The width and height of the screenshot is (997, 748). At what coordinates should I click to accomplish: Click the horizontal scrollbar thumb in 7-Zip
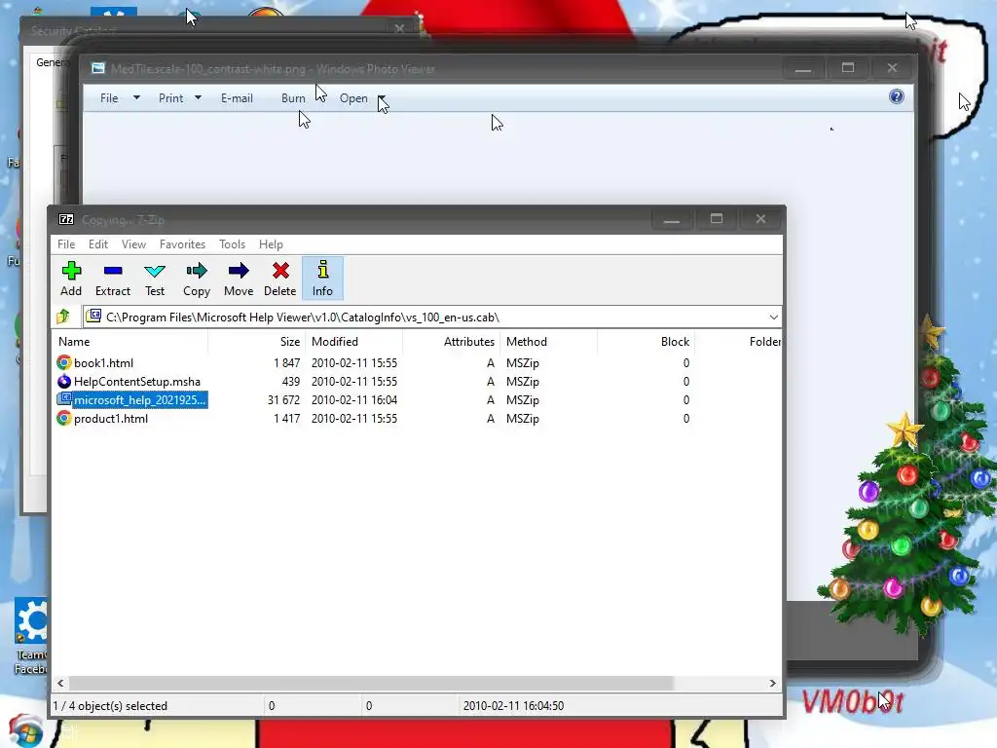tap(371, 683)
